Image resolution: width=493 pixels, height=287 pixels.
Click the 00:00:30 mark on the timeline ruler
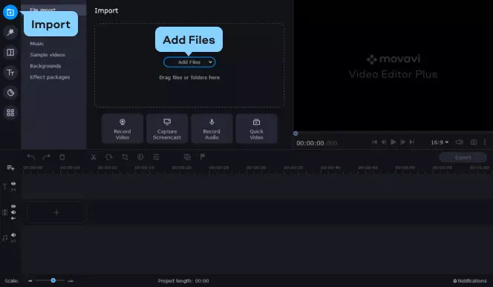(256, 168)
